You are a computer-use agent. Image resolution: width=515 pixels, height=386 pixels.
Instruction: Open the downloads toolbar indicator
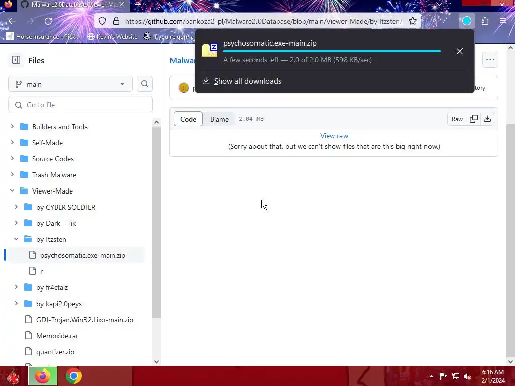pos(466,21)
